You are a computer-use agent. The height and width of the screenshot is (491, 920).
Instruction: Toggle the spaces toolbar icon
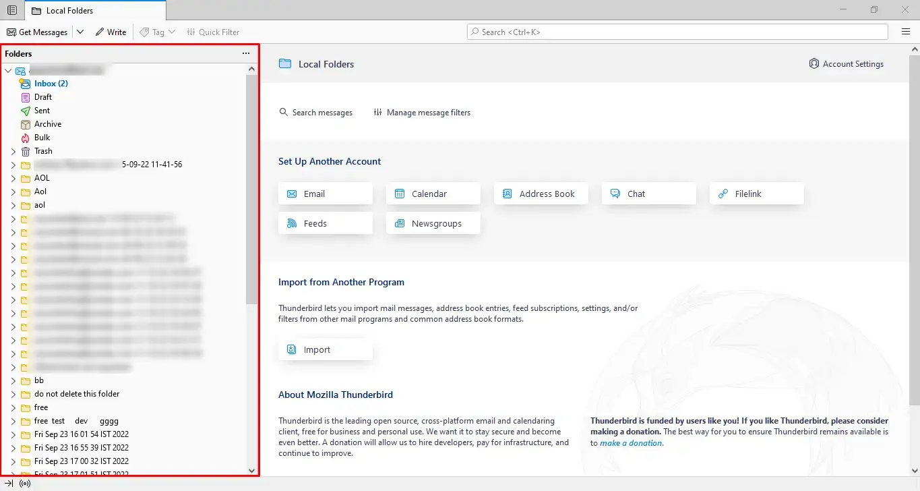(11, 10)
